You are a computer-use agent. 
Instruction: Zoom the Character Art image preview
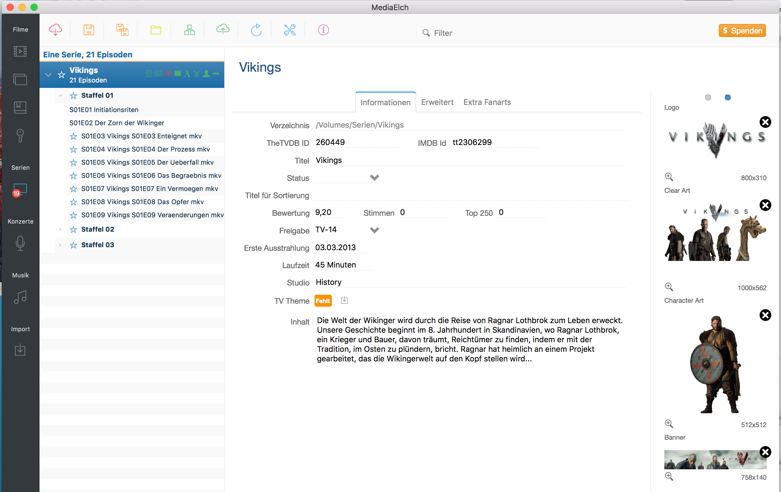tap(669, 424)
